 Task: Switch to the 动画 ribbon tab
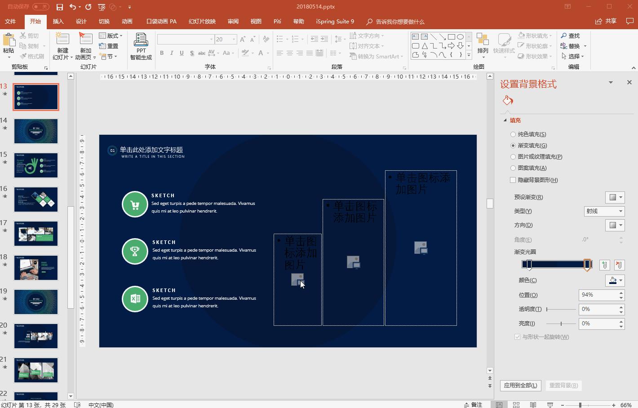(127, 22)
